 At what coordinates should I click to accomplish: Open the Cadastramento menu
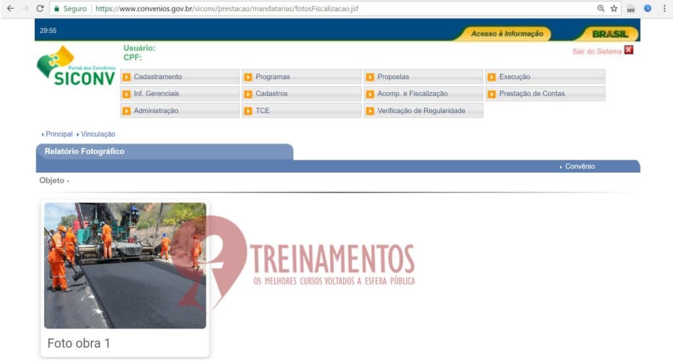(180, 77)
